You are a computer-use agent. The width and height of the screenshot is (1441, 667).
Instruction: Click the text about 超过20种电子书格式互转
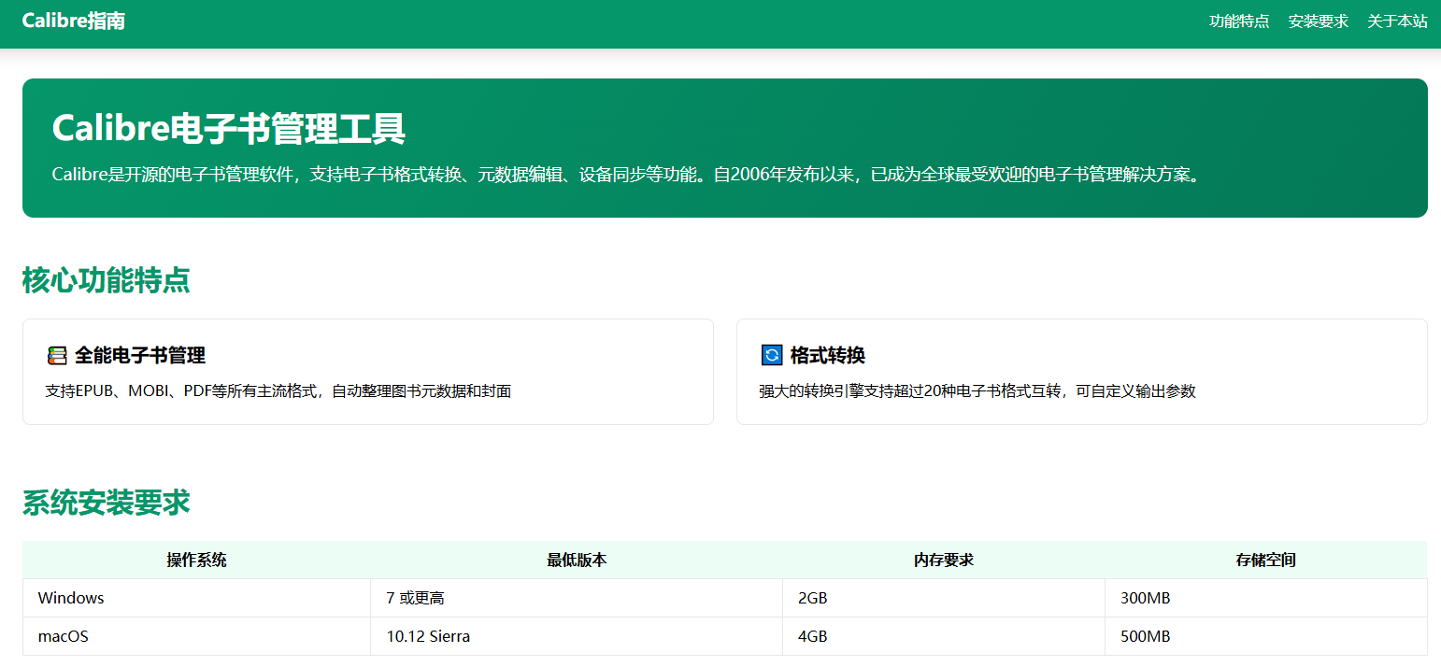977,391
